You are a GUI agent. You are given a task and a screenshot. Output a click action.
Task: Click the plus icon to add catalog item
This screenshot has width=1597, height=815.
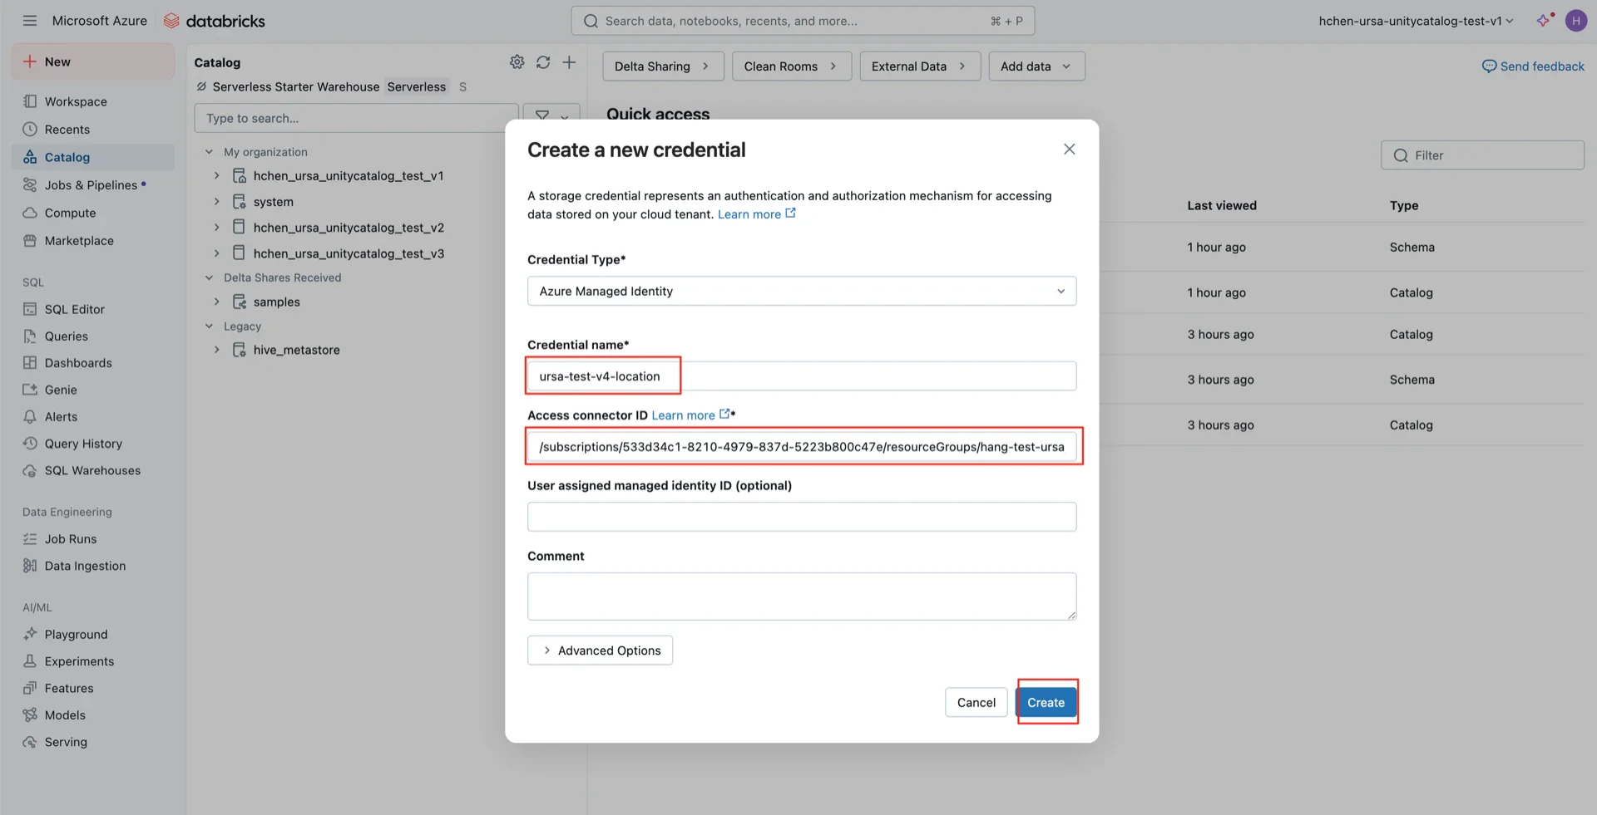[x=569, y=62]
